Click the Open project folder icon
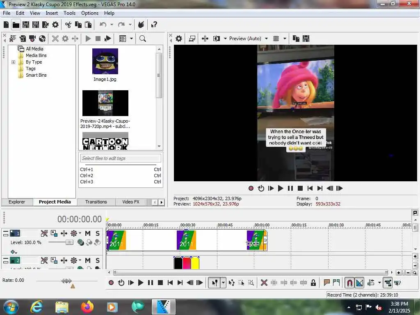Image resolution: width=420 pixels, height=315 pixels. (16, 25)
